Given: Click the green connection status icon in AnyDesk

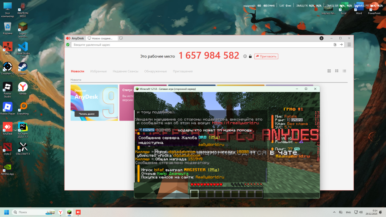Looking at the screenshot, I should 68,45.
